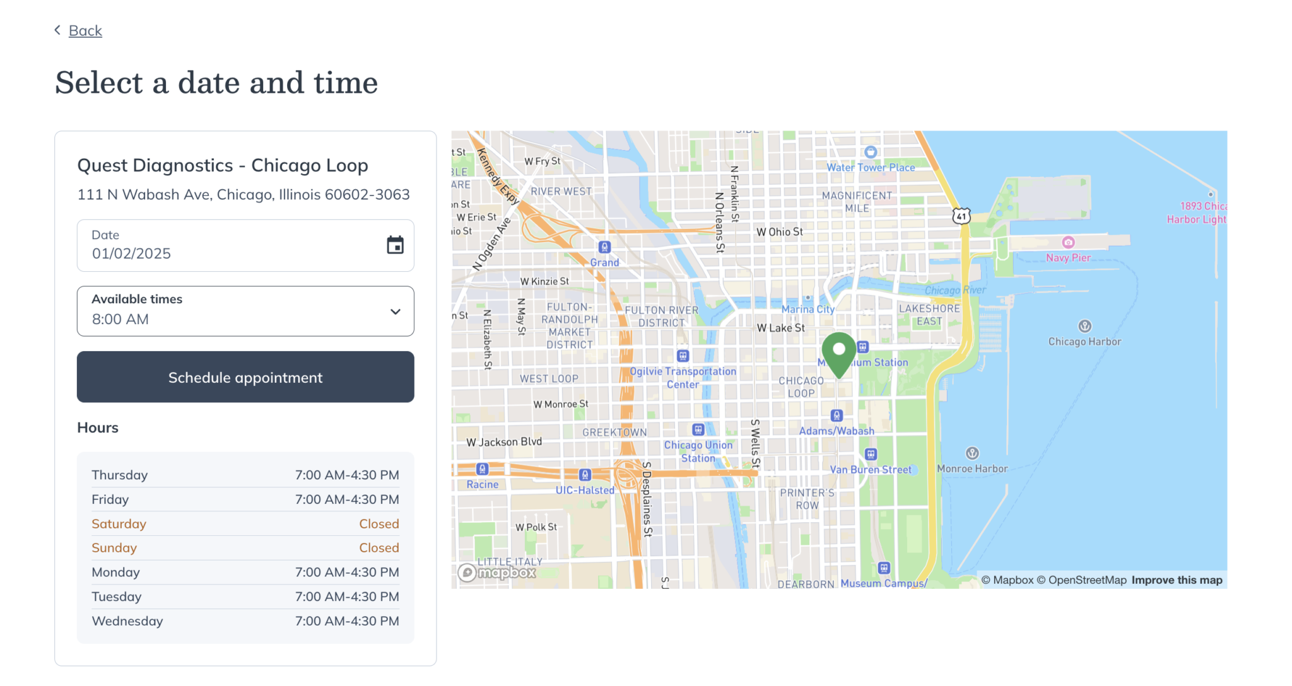Viewport: 1292px width, 686px height.
Task: Click inside the Date input field
Action: [189, 253]
